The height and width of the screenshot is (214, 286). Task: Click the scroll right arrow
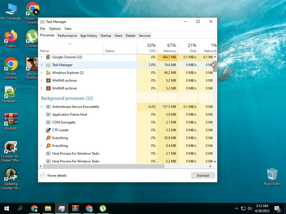[210, 166]
